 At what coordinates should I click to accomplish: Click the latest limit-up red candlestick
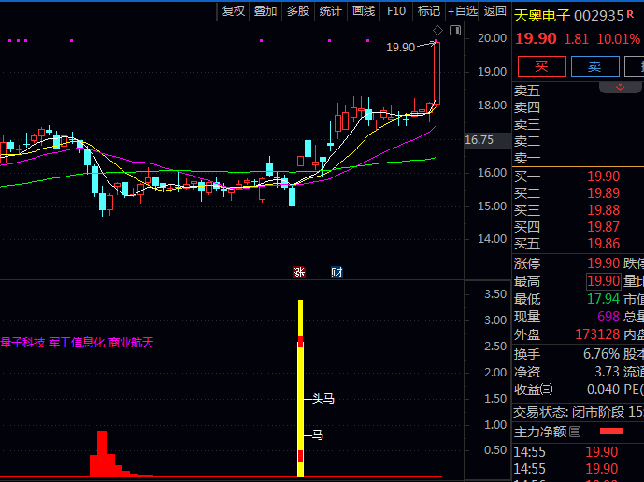pyautogui.click(x=436, y=73)
